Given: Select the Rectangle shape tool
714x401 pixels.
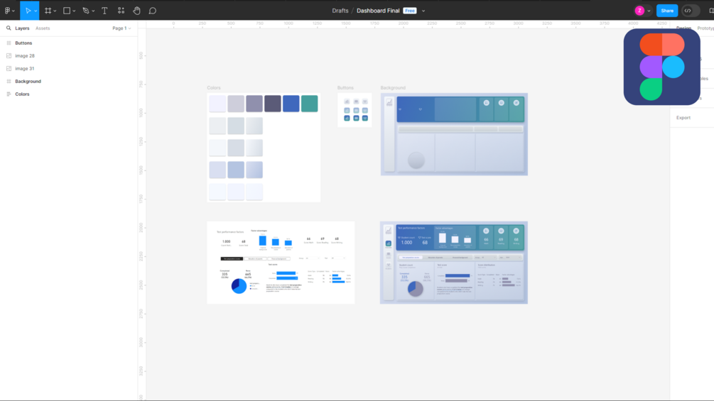Looking at the screenshot, I should (x=67, y=11).
